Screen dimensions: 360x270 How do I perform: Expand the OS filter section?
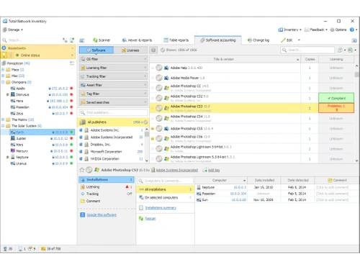click(x=113, y=59)
